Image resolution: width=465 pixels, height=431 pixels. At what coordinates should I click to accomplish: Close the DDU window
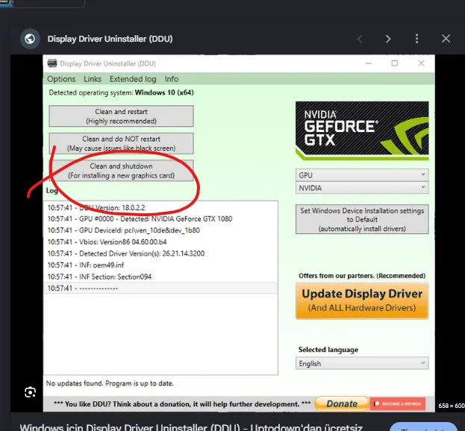coord(421,63)
